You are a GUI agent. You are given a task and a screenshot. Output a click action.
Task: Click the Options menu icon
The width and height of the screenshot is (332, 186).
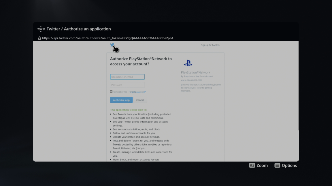point(277,165)
